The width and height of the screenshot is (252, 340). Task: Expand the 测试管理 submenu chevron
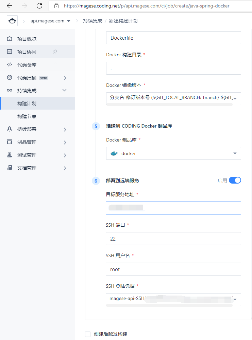point(65,155)
